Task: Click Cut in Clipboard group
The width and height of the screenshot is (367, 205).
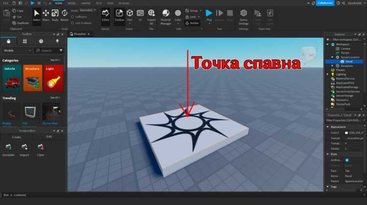Action: (17, 17)
